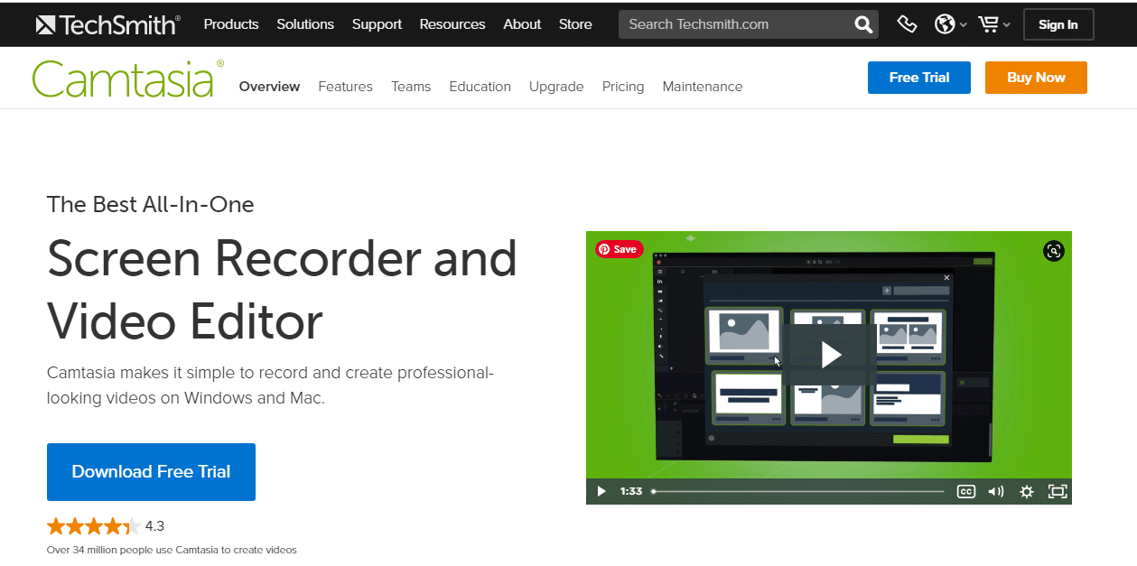Click "The Best All-In-One" text
This screenshot has width=1137, height=566.
click(x=151, y=205)
